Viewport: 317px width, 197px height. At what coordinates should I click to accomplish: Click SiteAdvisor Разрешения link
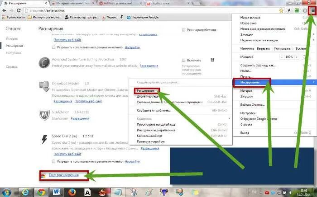[80, 118]
